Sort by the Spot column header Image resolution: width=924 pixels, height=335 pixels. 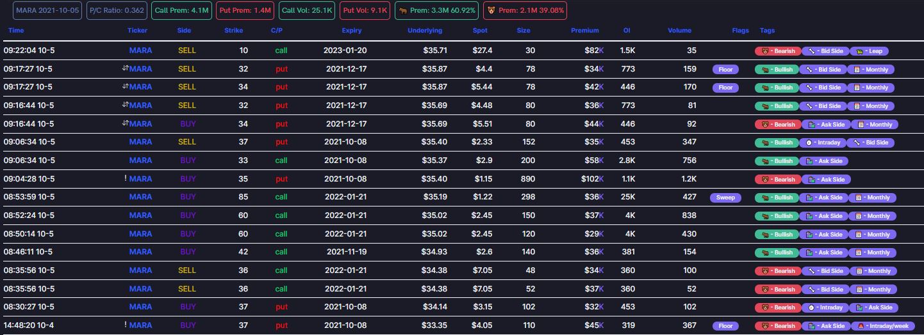480,30
